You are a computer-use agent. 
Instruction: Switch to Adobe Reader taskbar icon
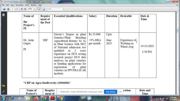53,98
